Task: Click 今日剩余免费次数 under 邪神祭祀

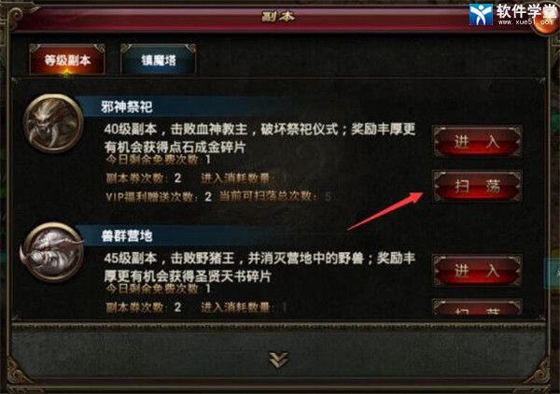Action: pyautogui.click(x=159, y=159)
